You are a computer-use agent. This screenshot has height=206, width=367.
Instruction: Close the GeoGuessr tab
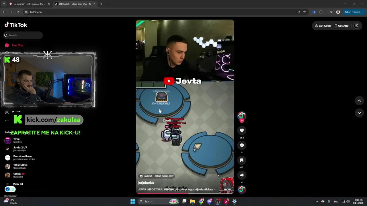[49, 4]
